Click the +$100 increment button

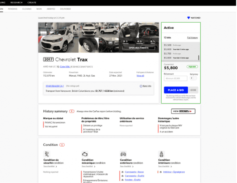[193, 90]
